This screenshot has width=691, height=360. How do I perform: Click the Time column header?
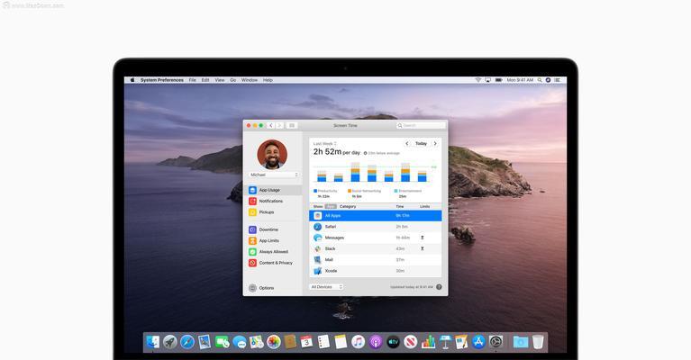click(x=400, y=206)
